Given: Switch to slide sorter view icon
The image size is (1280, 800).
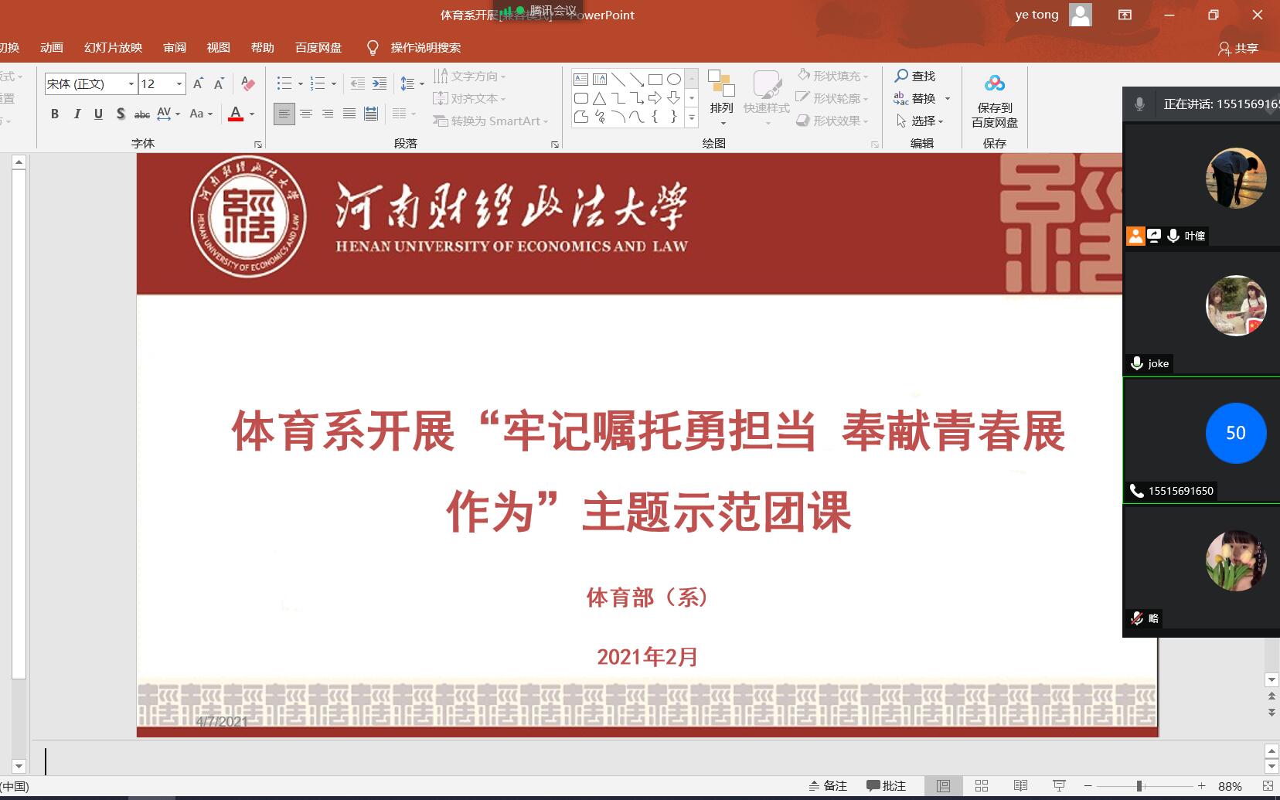Looking at the screenshot, I should tap(982, 786).
